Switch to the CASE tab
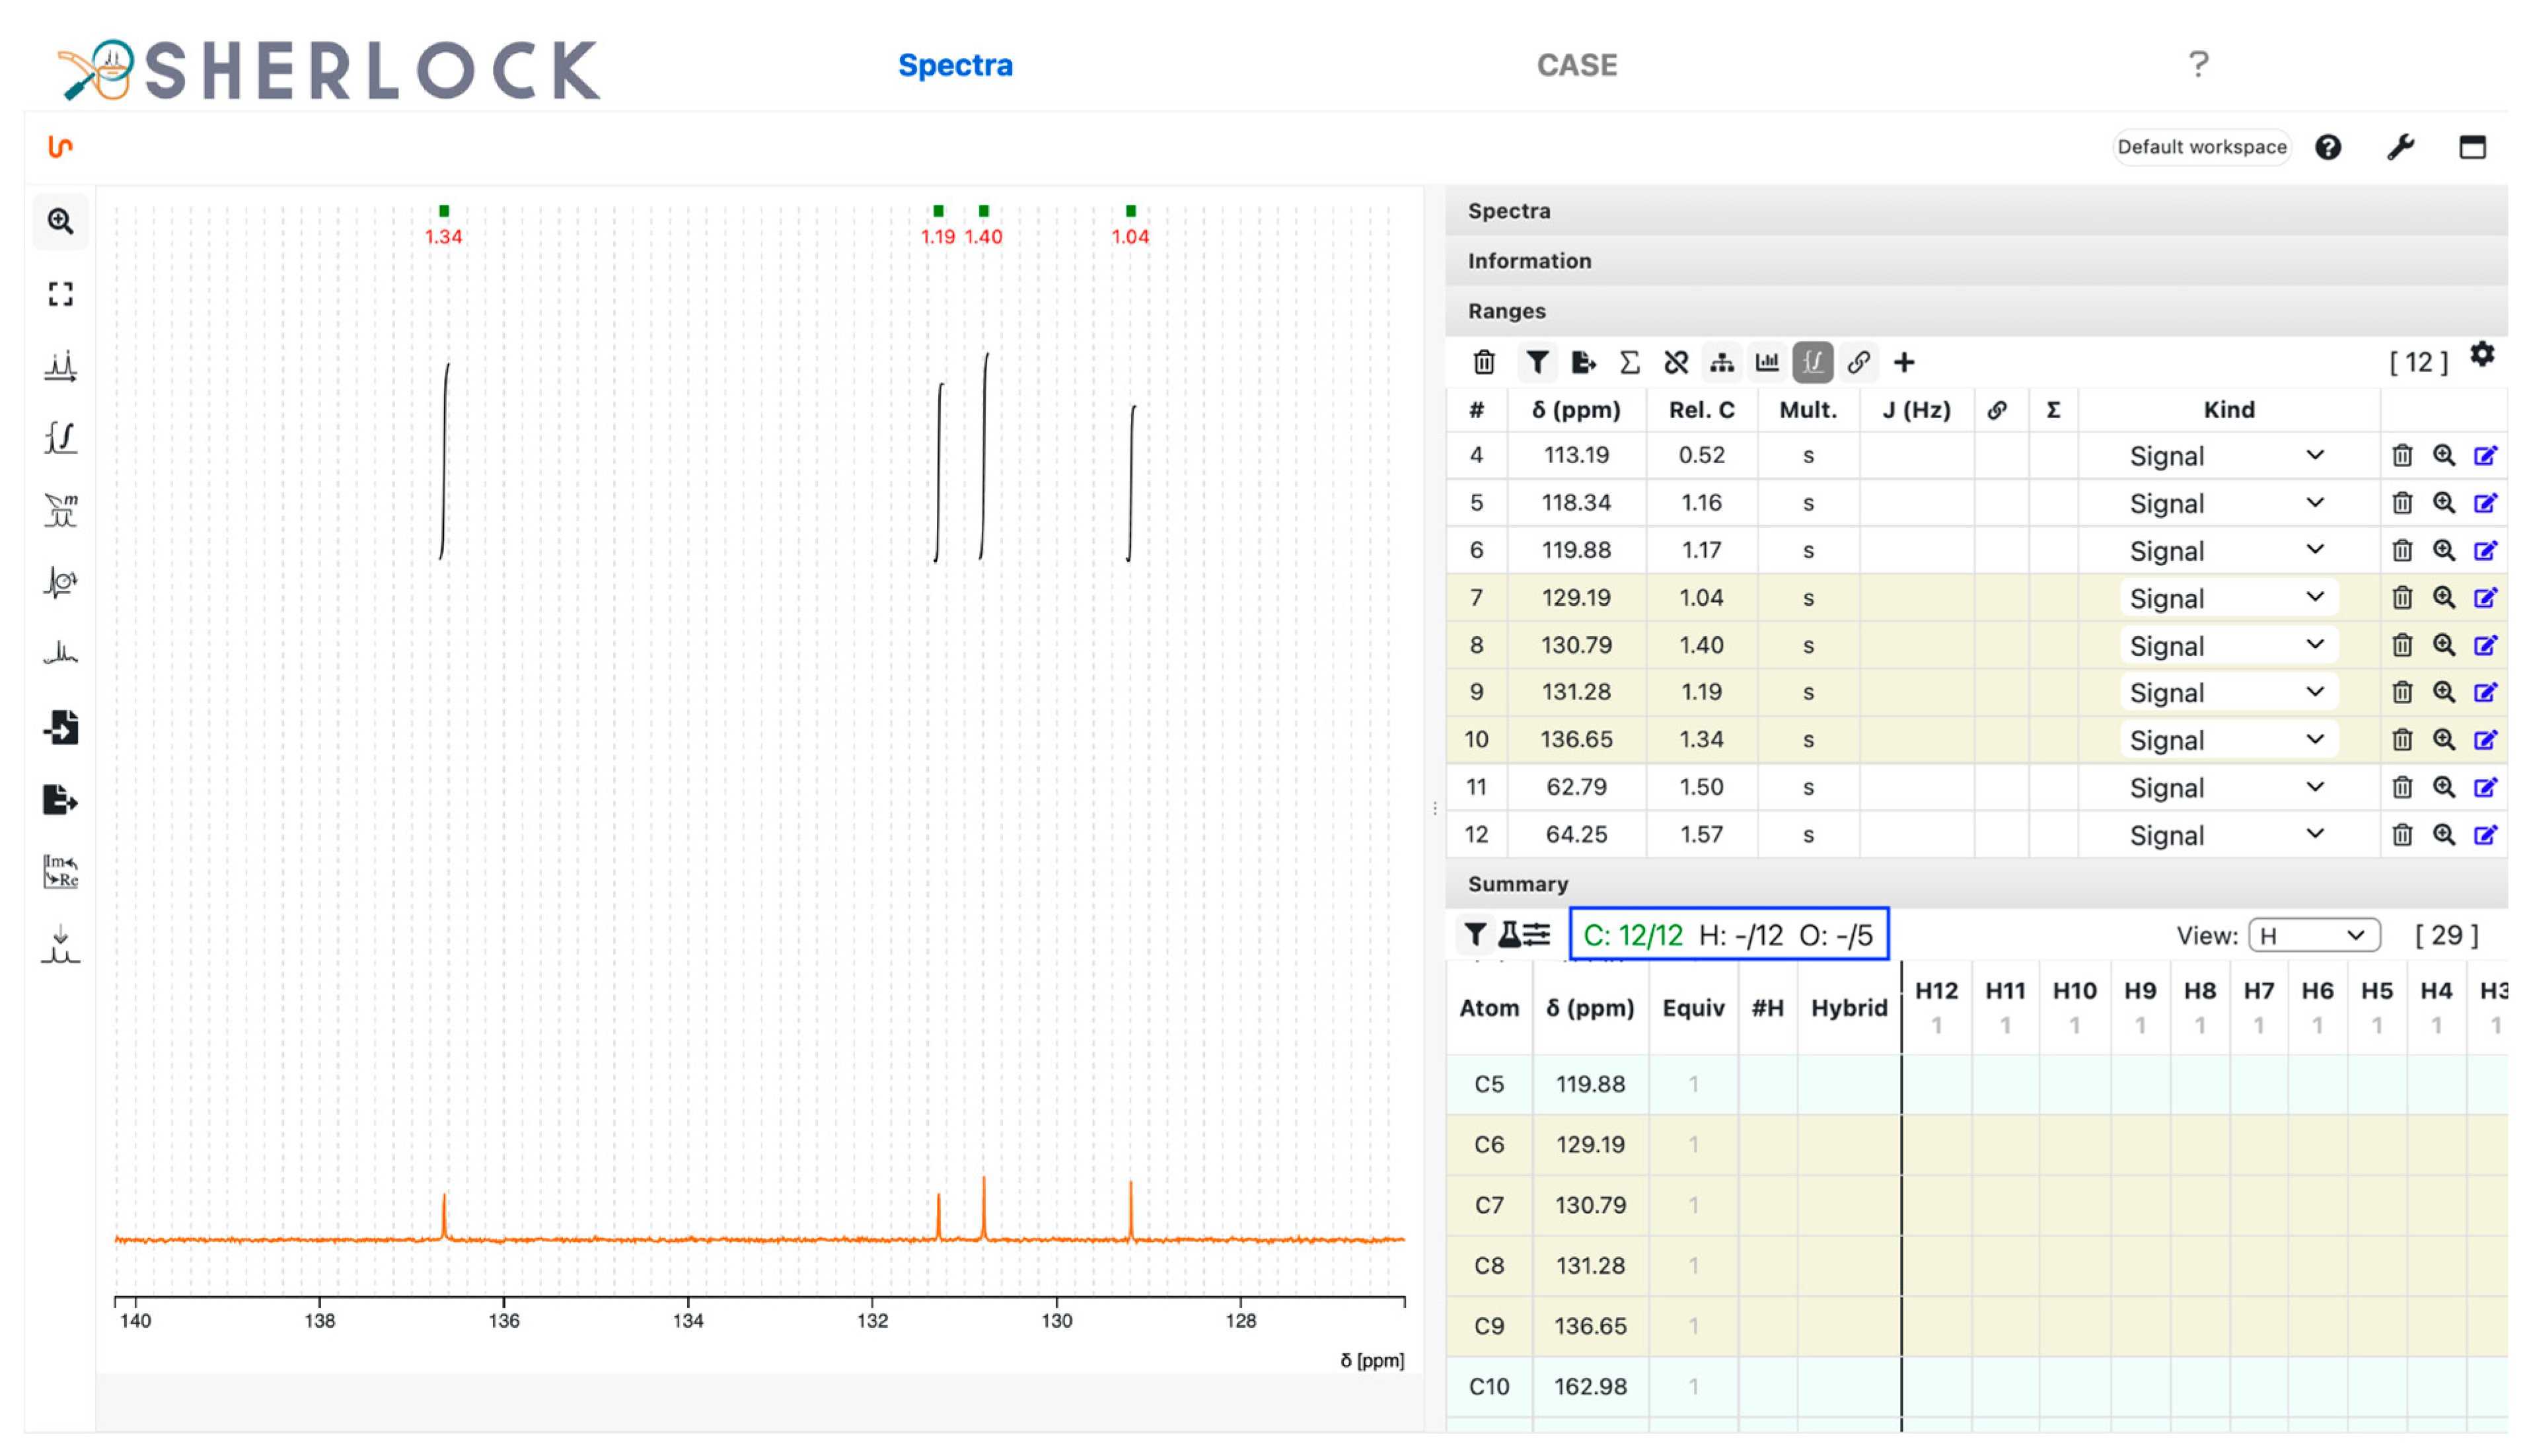The width and height of the screenshot is (2535, 1456). (x=1576, y=65)
